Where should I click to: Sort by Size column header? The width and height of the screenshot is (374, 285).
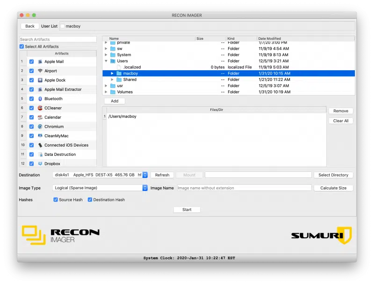point(200,39)
